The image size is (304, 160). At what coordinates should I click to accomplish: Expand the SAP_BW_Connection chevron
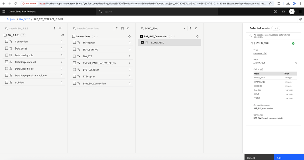(x=130, y=83)
